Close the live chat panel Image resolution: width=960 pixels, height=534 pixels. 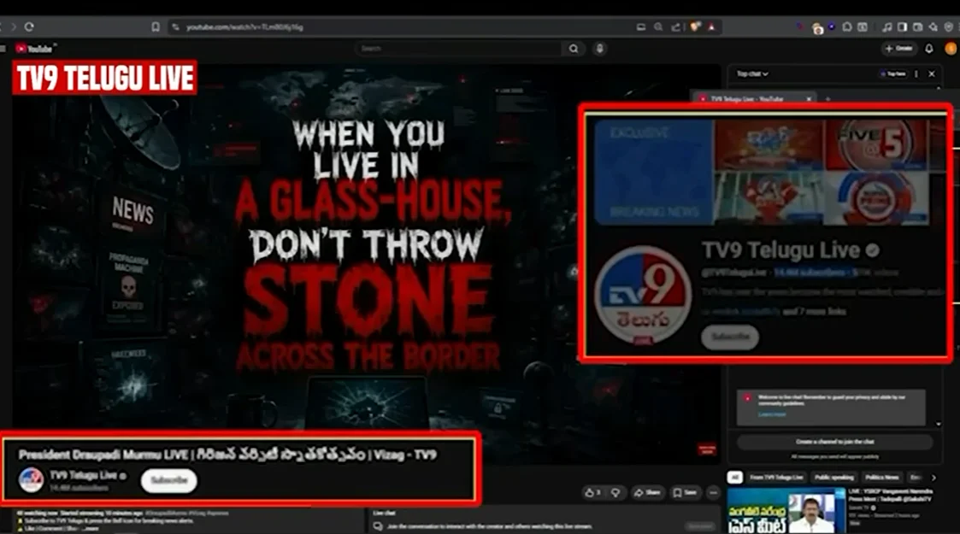point(932,74)
